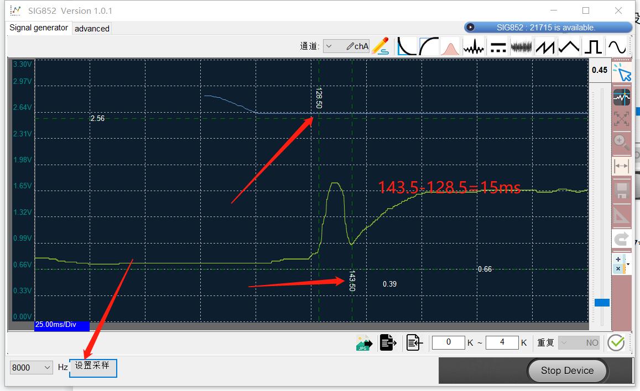Image resolution: width=640 pixels, height=391 pixels.
Task: Switch to the advanced tab
Action: point(92,29)
